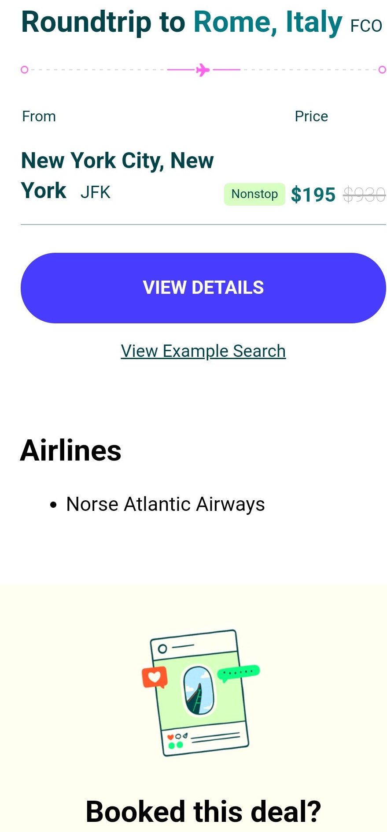Click the Roundtrip to Rome, Italy heading
Image resolution: width=387 pixels, height=832 pixels.
(x=181, y=22)
